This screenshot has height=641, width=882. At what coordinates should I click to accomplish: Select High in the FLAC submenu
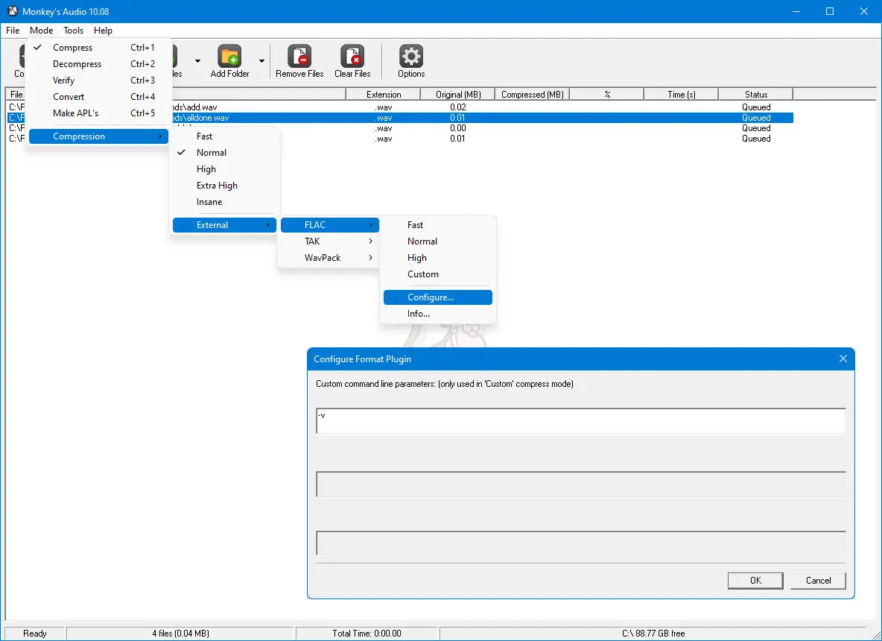437,258
